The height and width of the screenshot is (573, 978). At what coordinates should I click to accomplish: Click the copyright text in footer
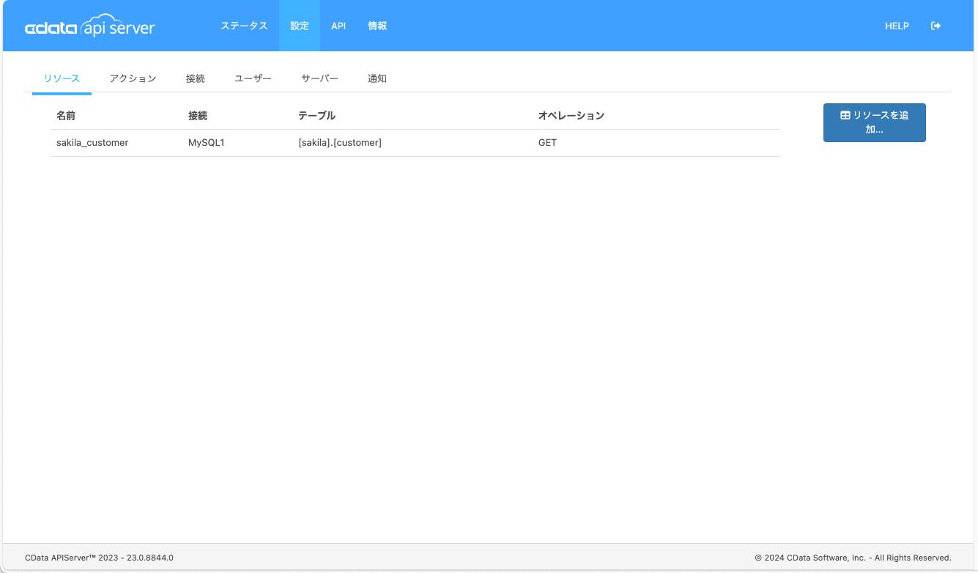pos(853,558)
